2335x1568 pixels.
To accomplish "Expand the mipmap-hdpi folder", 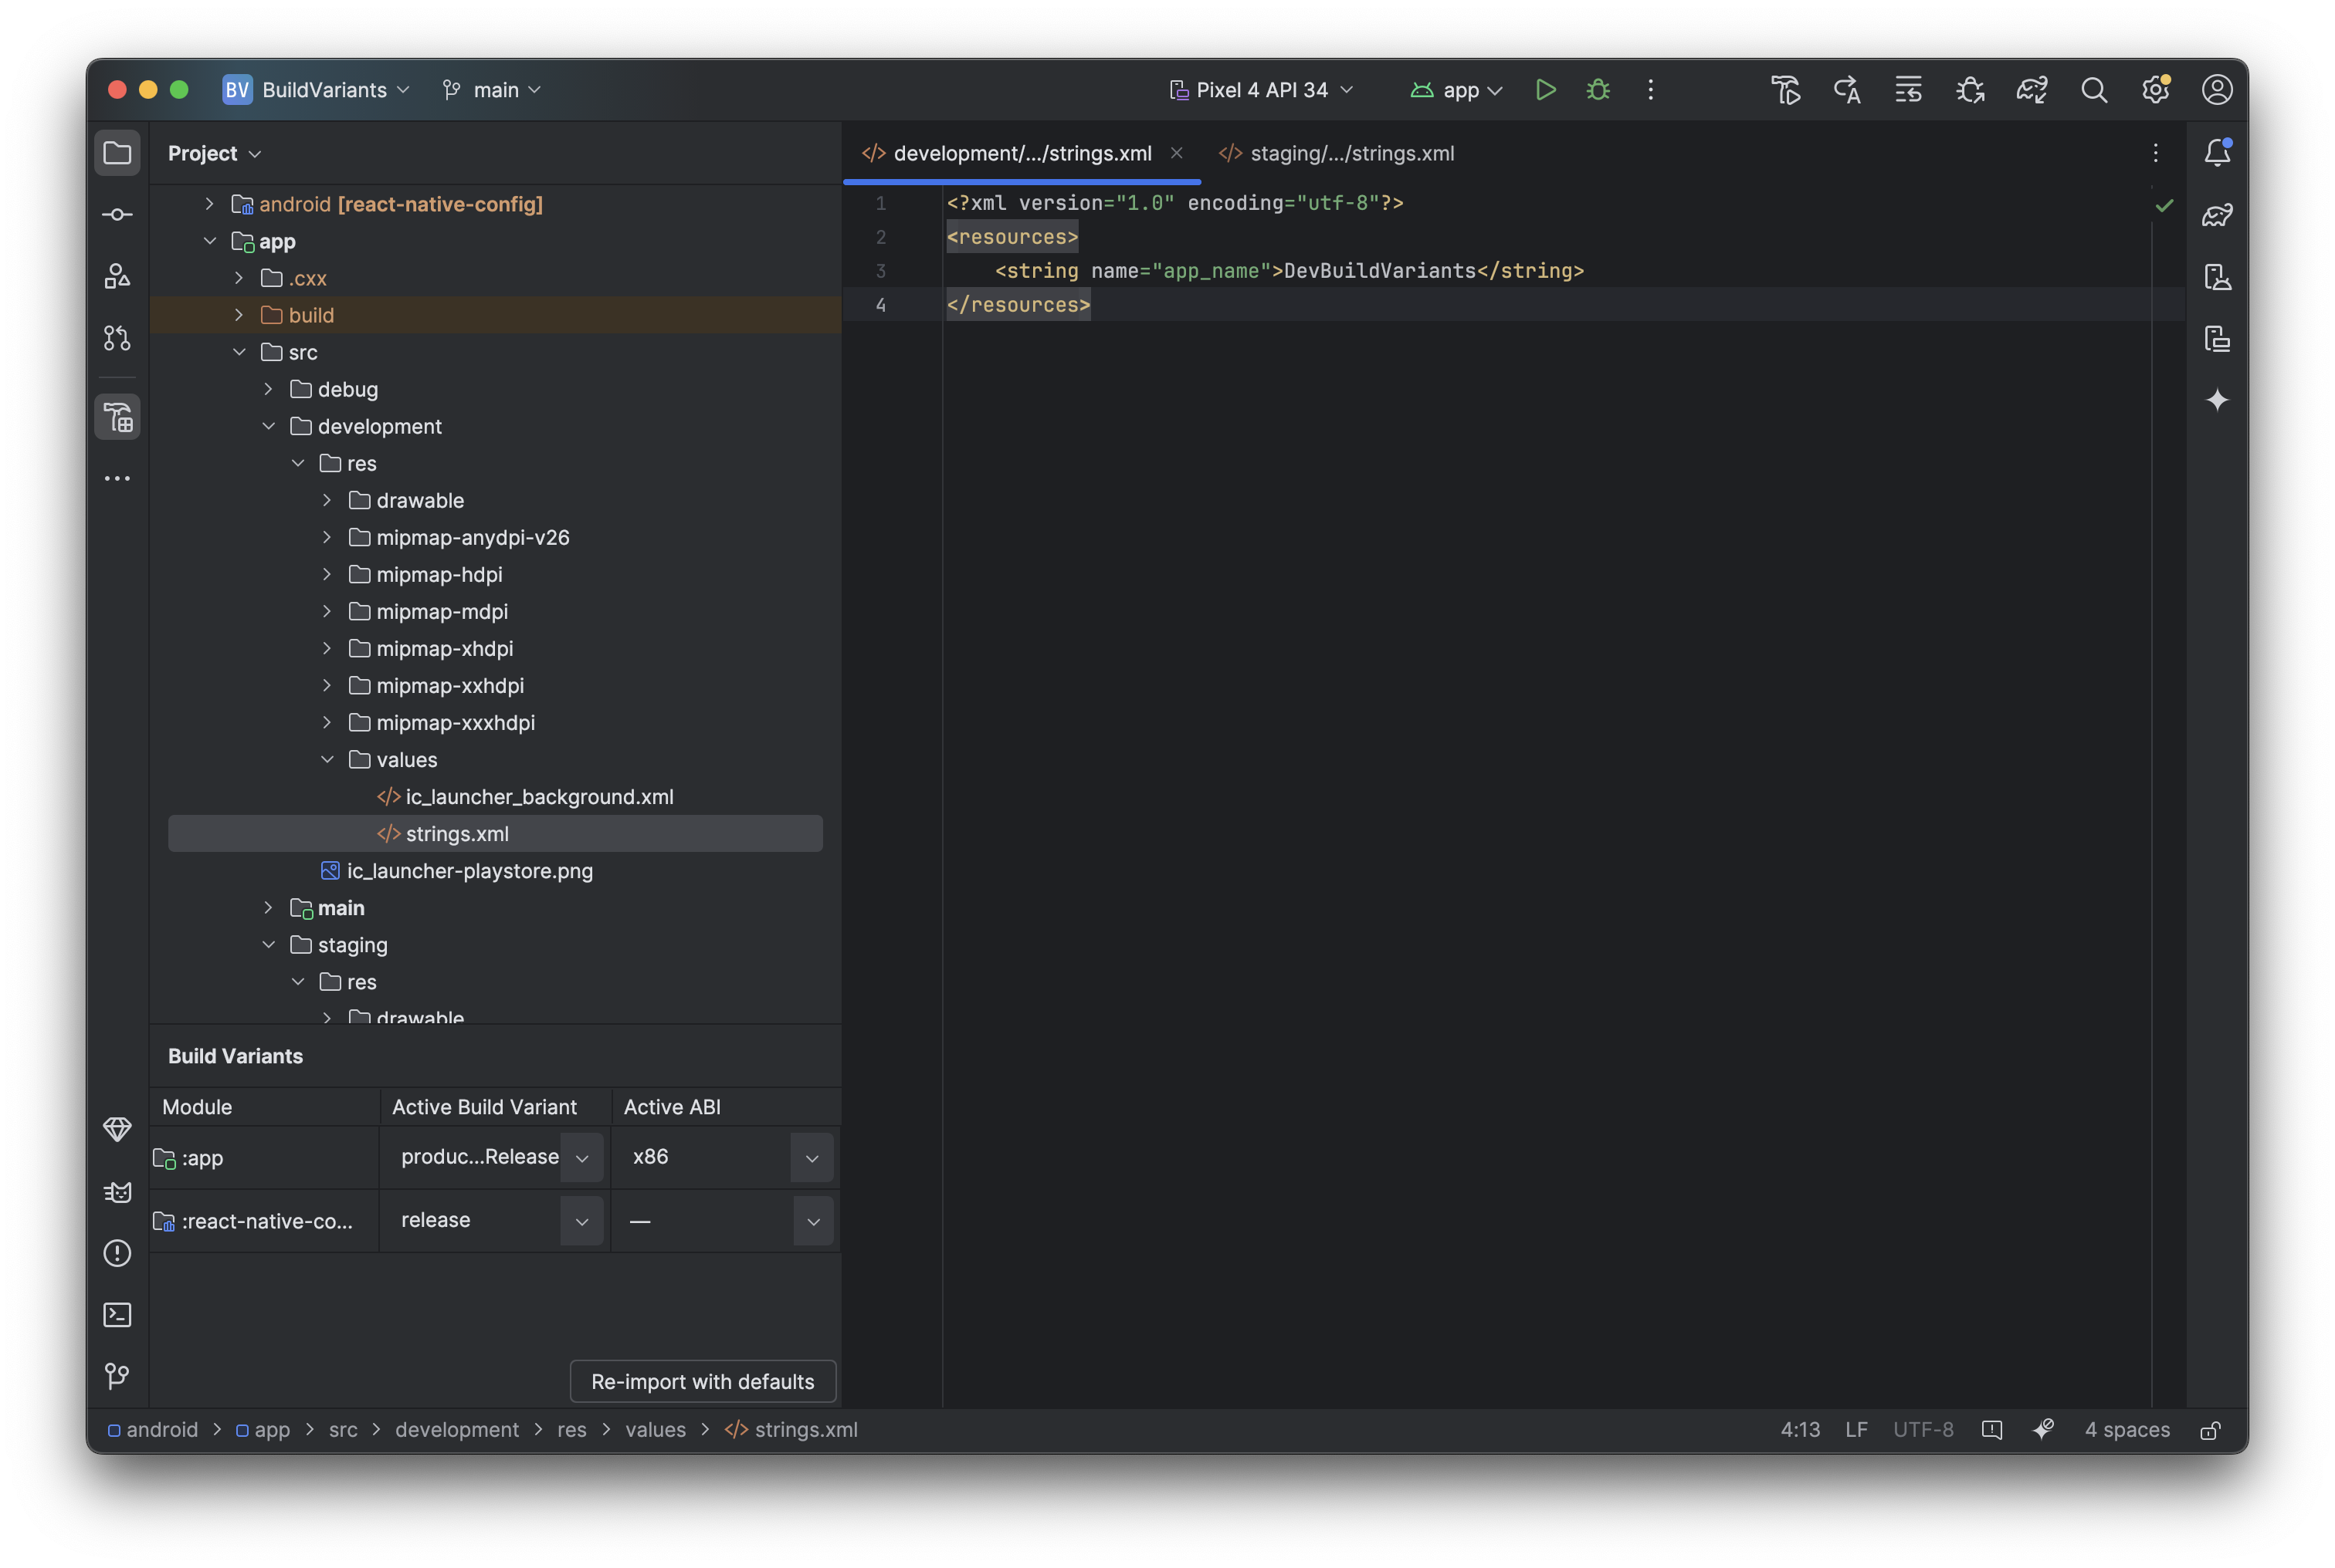I will (327, 574).
